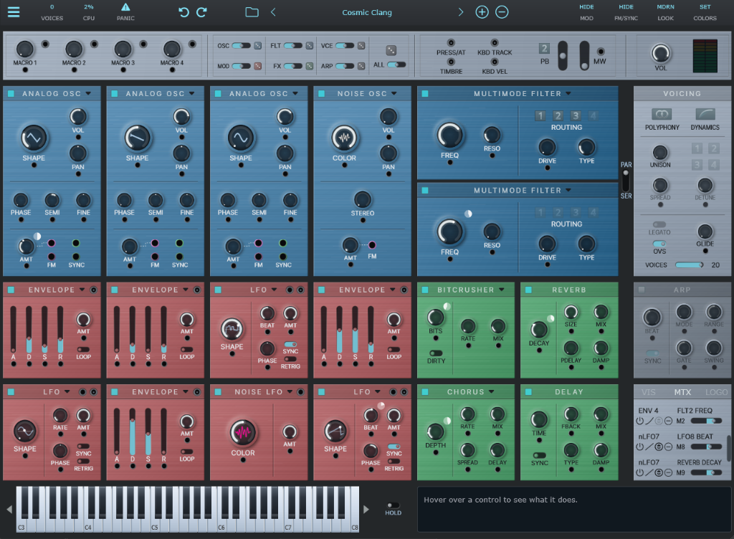734x539 pixels.
Task: Open the Bitcrusher effect dropdown
Action: (x=502, y=290)
